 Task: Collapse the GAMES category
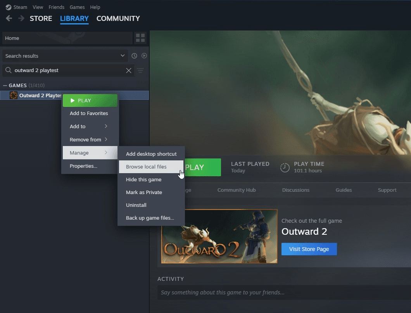pos(5,85)
